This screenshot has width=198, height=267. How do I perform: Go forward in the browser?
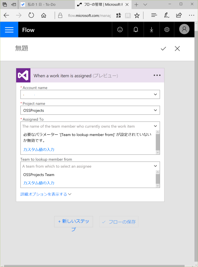click(x=19, y=15)
